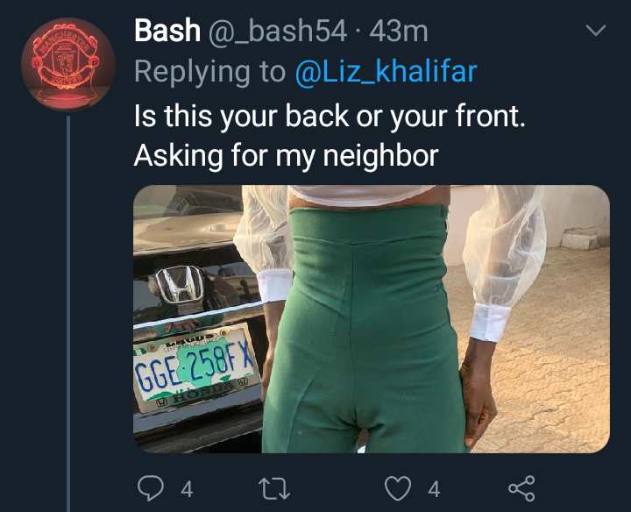Click the like count number 4
The image size is (631, 512).
(x=434, y=489)
